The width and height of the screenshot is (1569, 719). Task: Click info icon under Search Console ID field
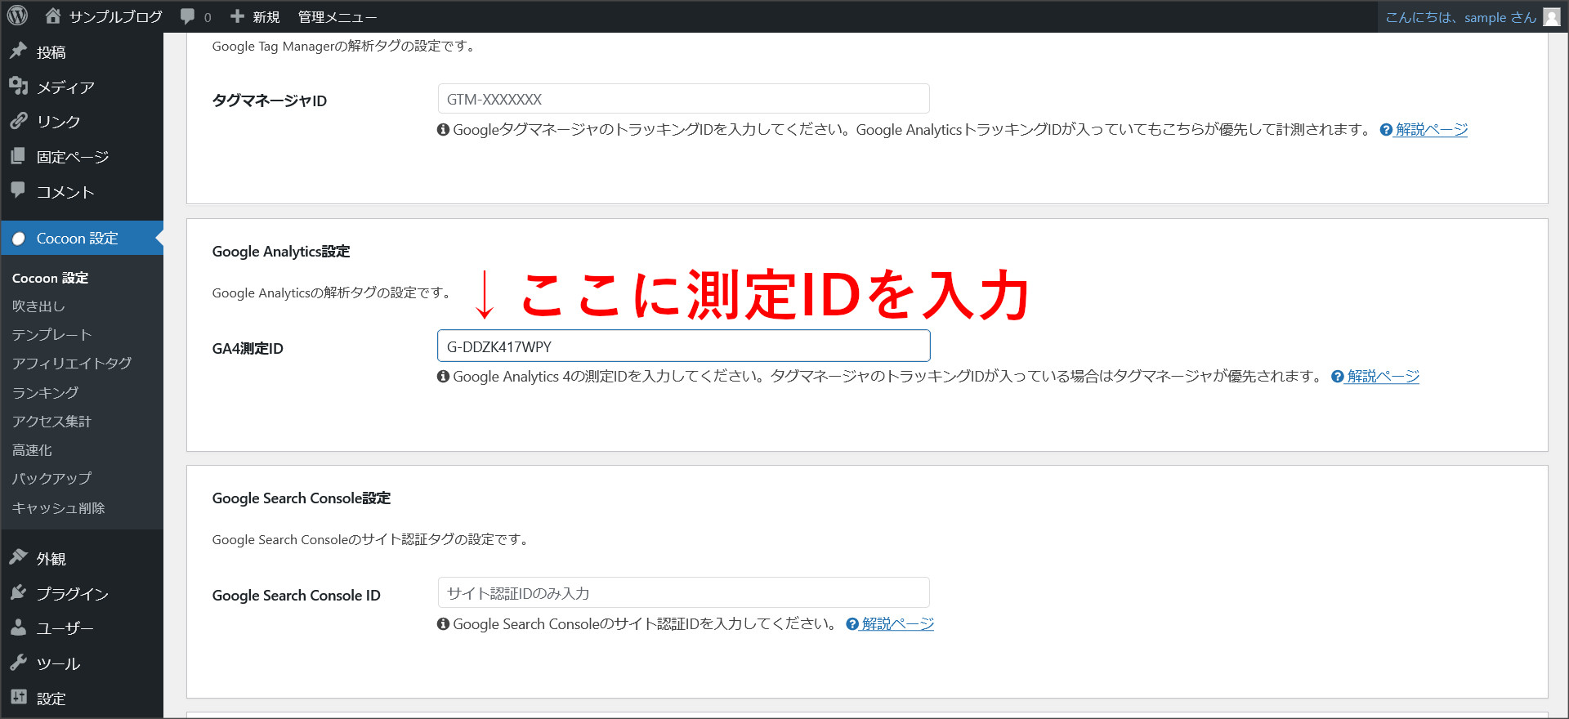[x=444, y=624]
